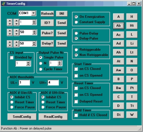143x132 pixels.
Task: Select function Ah button
Action: pyautogui.click(x=118, y=52)
